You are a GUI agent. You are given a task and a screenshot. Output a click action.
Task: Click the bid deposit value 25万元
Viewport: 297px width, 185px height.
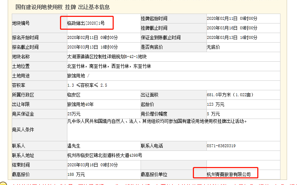tap(74, 114)
